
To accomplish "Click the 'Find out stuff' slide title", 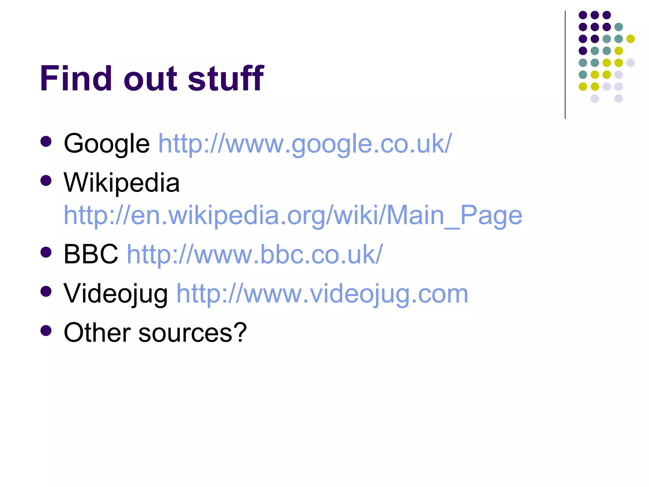I will click(x=151, y=78).
